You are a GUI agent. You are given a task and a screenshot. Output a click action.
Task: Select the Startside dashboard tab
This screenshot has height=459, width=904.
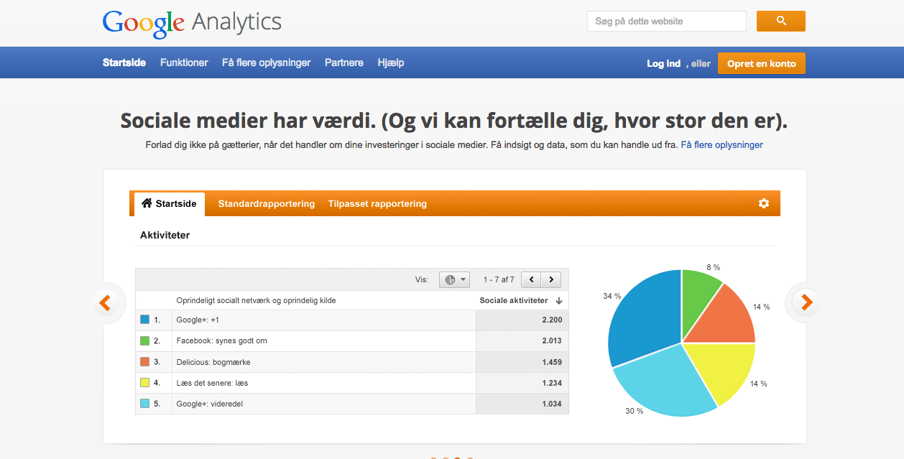pyautogui.click(x=170, y=204)
